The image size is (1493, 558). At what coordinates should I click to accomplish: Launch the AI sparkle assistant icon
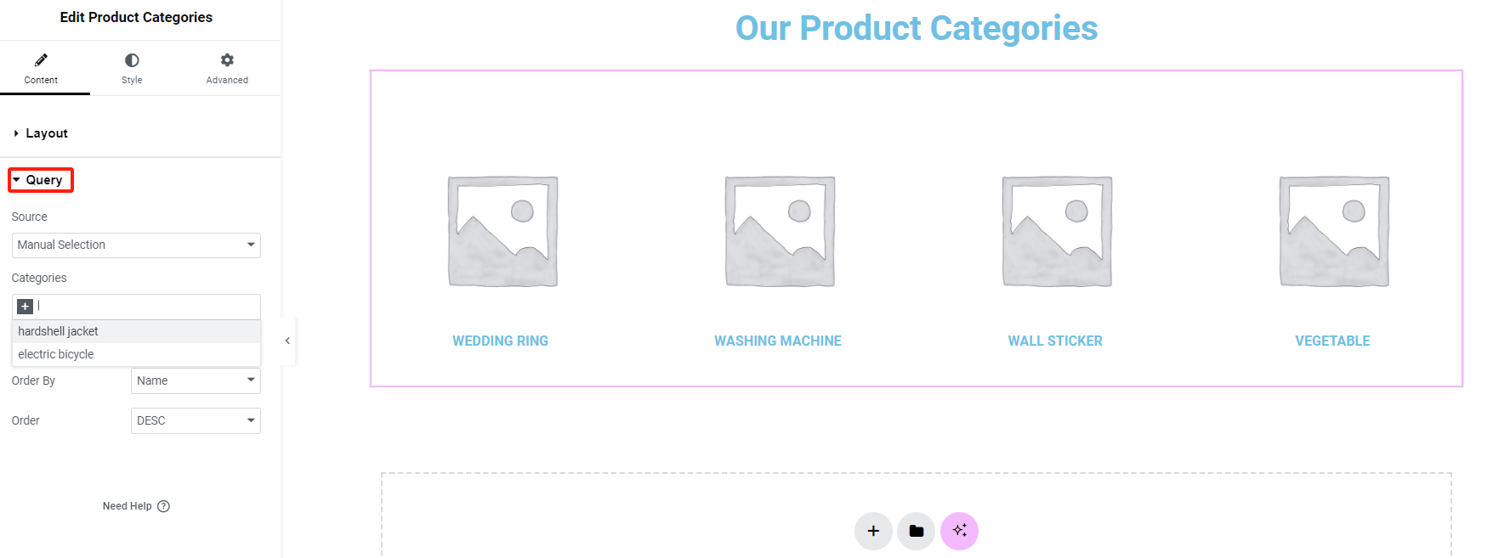point(959,530)
